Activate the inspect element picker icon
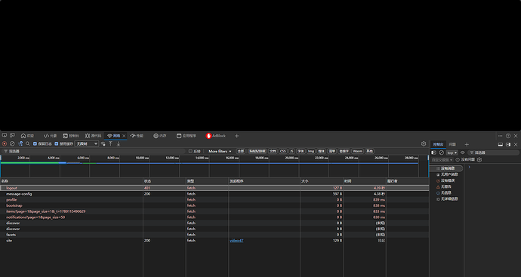 click(x=5, y=136)
